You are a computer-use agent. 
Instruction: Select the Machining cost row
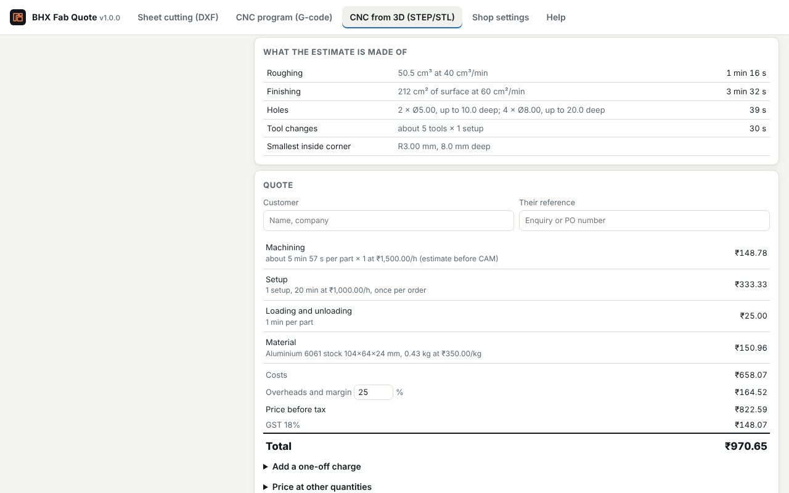[x=517, y=253]
